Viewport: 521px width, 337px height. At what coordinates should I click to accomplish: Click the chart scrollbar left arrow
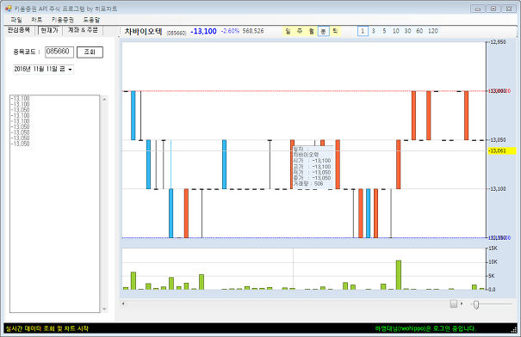tap(123, 303)
